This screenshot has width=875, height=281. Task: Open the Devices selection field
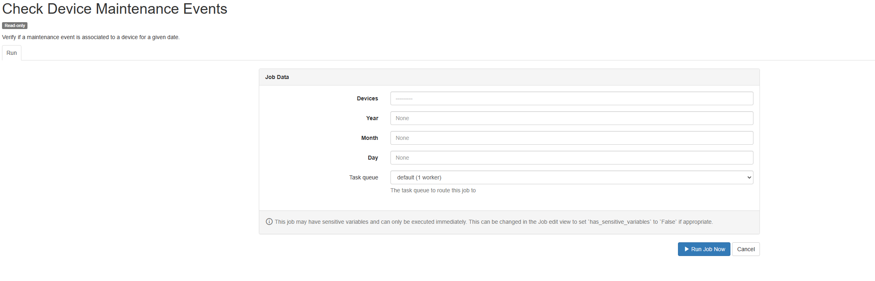pyautogui.click(x=572, y=98)
